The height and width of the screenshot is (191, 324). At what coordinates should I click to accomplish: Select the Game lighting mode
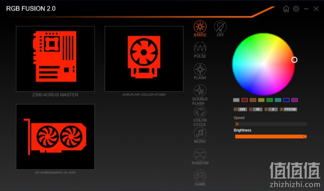click(200, 178)
